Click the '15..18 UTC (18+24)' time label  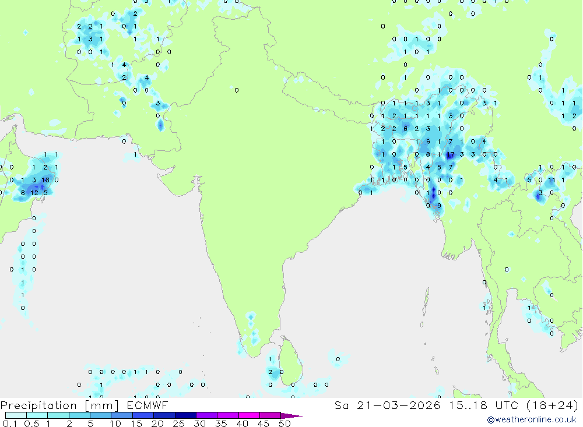(x=513, y=405)
